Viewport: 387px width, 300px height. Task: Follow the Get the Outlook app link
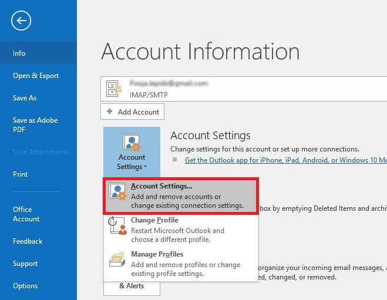(x=286, y=160)
